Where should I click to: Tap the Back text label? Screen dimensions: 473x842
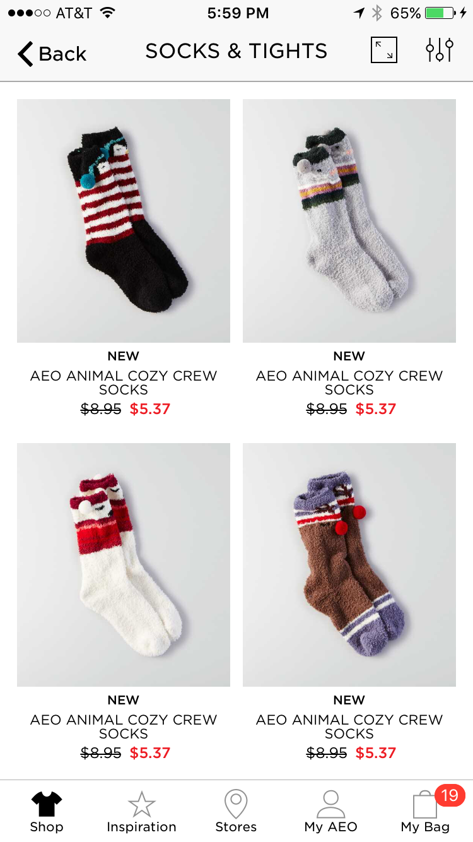click(x=62, y=54)
